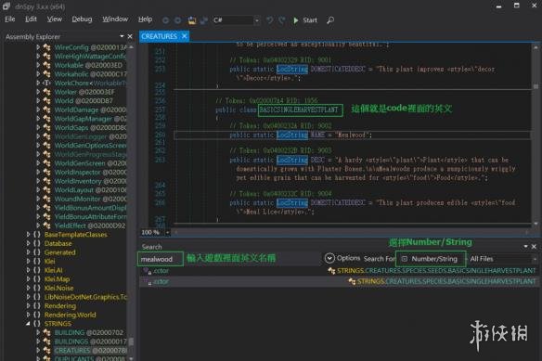542x361 pixels.
Task: Click the WorldGenScreen class icon
Action: [x=47, y=162]
